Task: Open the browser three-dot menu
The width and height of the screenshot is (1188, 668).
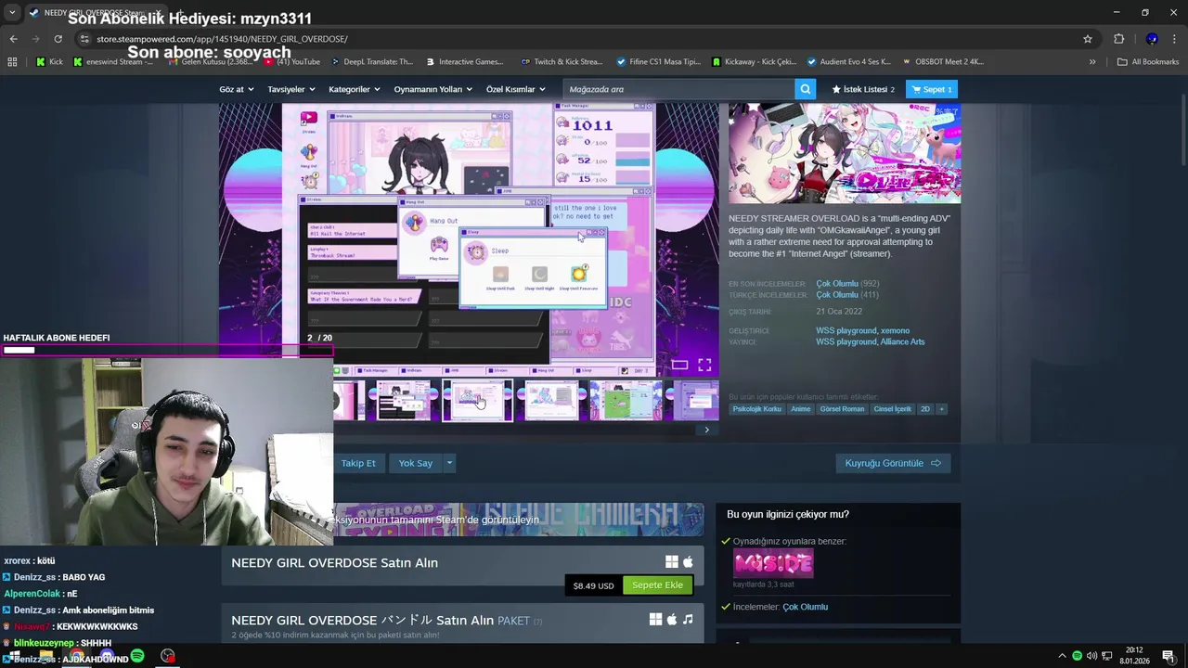Action: pos(1174,39)
